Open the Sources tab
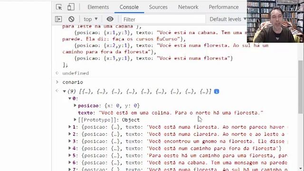The width and height of the screenshot is (304, 171). pyautogui.click(x=158, y=7)
